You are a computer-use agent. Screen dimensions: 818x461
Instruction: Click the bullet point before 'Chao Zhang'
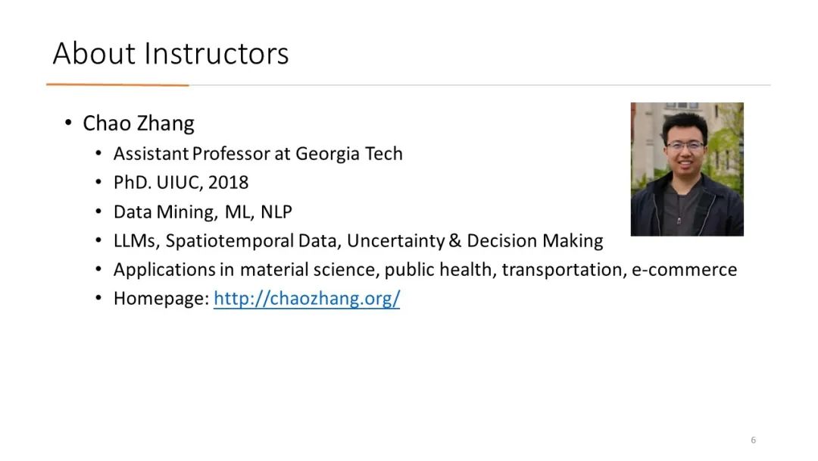pyautogui.click(x=68, y=124)
